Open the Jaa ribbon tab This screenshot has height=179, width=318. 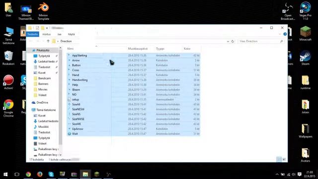(x=59, y=34)
